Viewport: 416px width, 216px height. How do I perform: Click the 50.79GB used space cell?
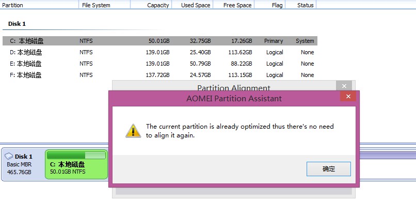200,64
